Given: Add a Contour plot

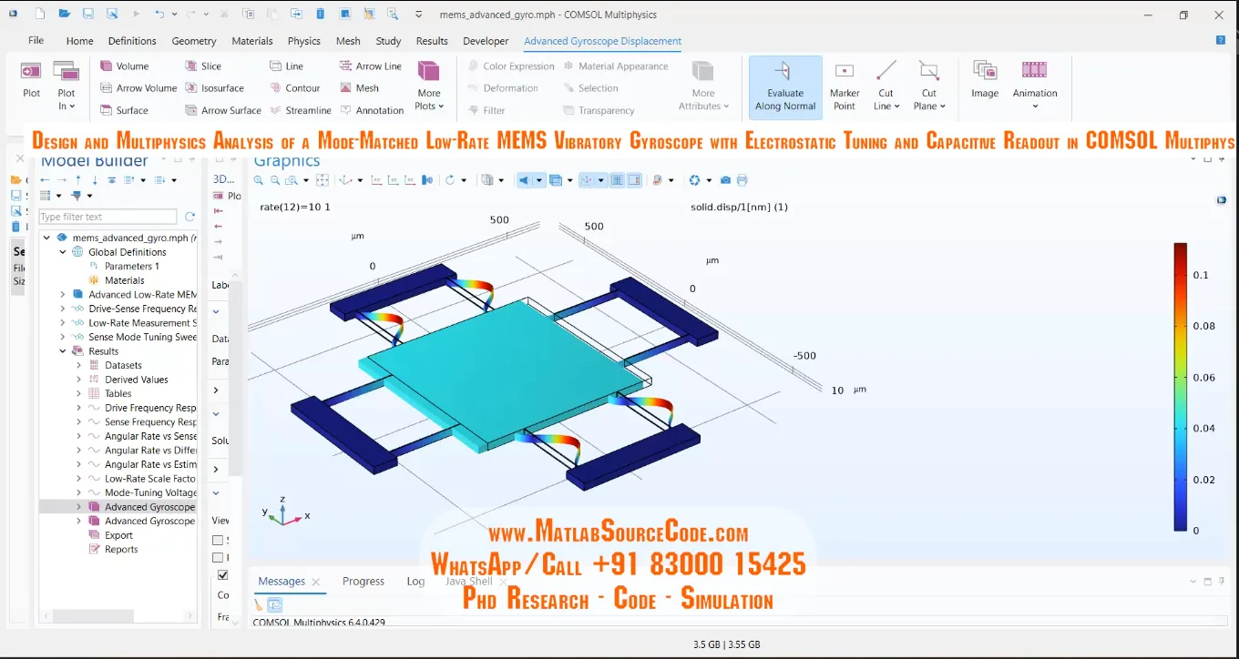Looking at the screenshot, I should (x=294, y=88).
